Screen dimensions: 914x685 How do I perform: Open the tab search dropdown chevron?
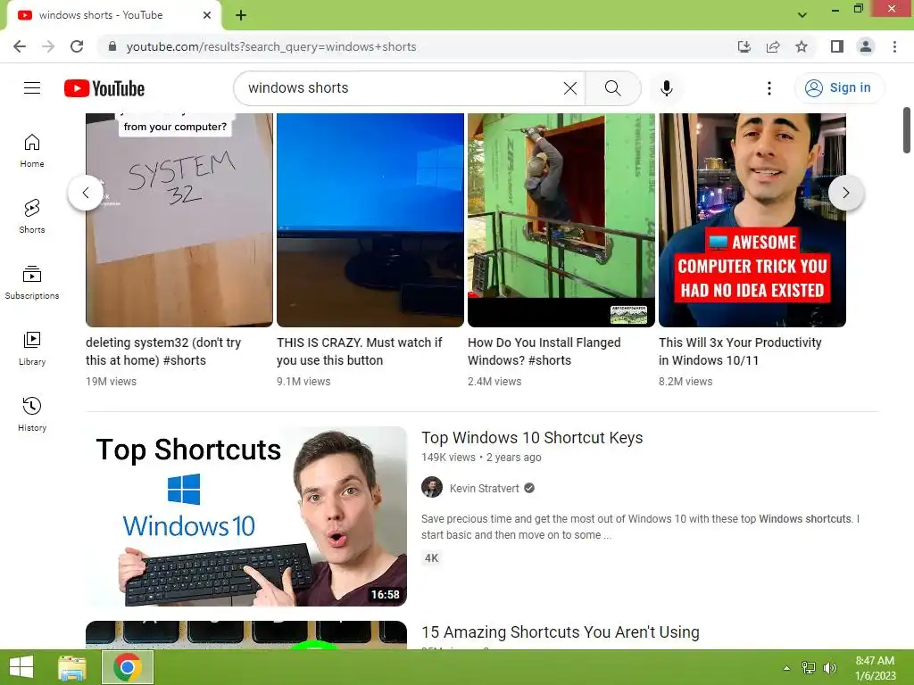(802, 15)
